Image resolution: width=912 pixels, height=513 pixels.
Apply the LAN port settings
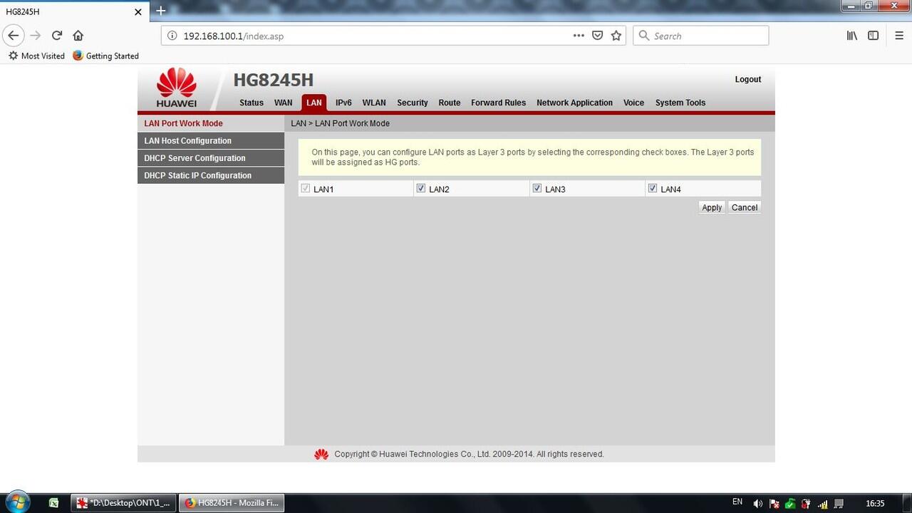point(712,207)
